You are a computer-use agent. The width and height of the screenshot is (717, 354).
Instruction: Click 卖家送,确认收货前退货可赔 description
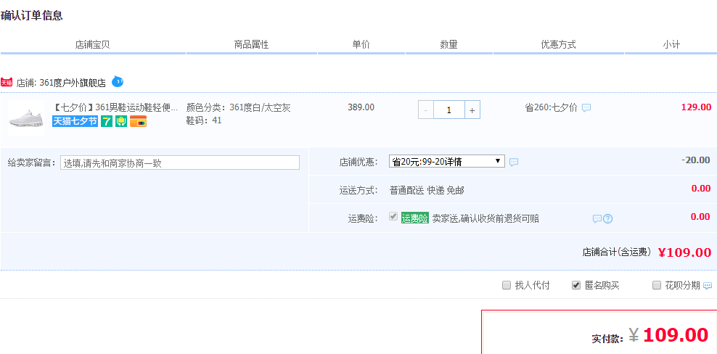485,218
